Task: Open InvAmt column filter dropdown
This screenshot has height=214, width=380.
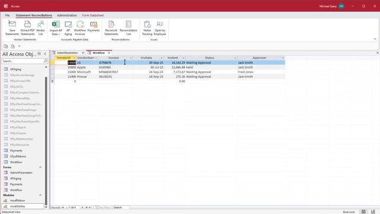Action: click(183, 58)
